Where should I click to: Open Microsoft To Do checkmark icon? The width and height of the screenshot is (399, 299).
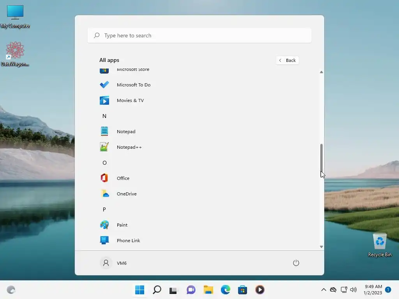click(x=104, y=84)
